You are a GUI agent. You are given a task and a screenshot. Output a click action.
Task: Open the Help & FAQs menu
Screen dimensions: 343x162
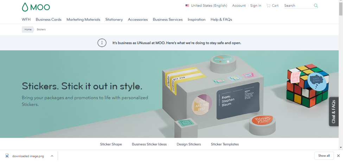221,19
